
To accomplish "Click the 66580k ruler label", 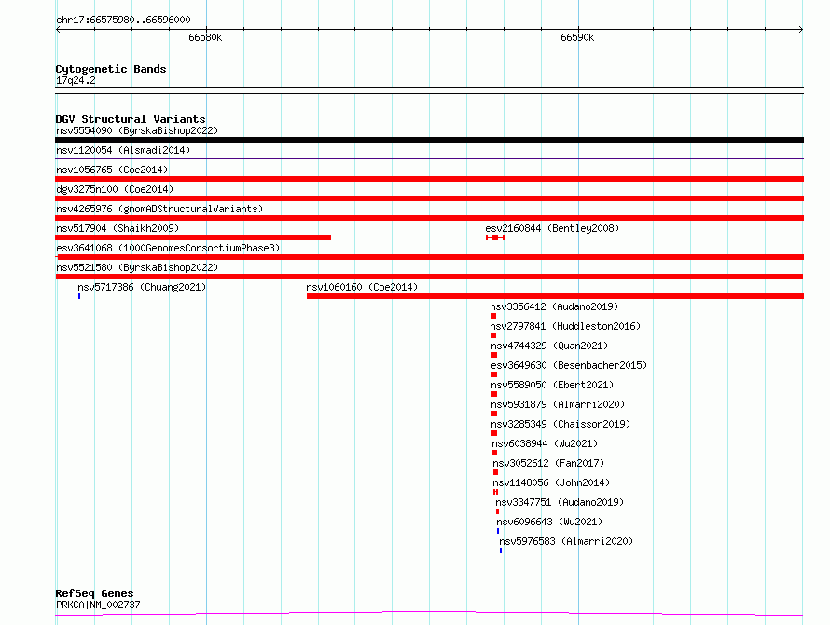I will tap(205, 37).
